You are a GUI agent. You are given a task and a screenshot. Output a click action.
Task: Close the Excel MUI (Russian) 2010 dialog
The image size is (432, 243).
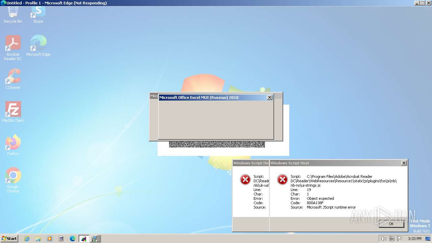click(269, 98)
